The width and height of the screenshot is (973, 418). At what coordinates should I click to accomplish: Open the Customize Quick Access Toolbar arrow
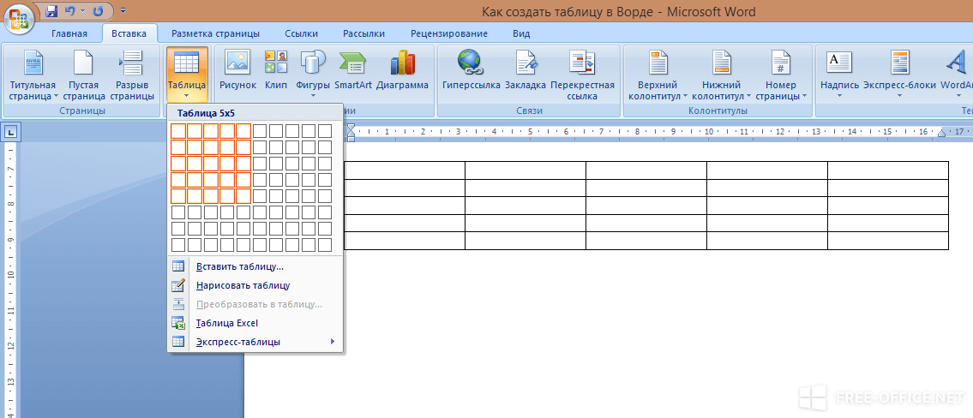point(123,10)
